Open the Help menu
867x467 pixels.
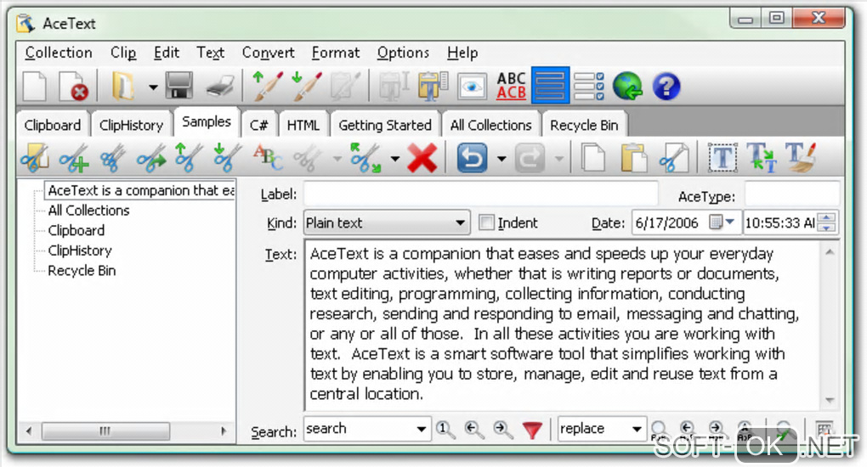pos(462,53)
